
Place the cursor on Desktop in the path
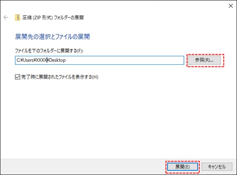coord(57,60)
